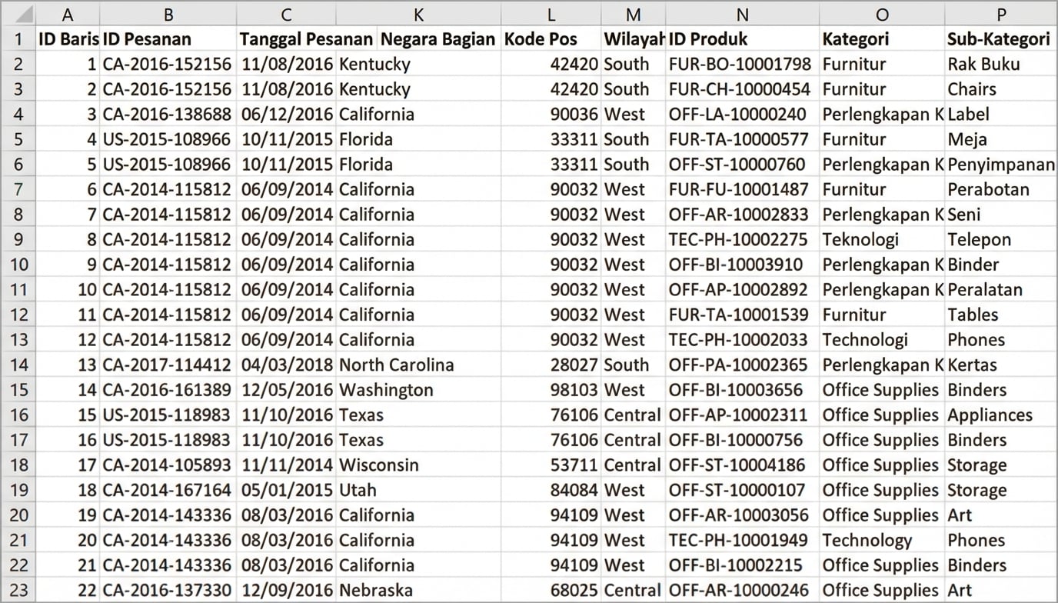Screen dimensions: 1058x603
Task: Click the column P header
Action: pyautogui.click(x=1000, y=14)
